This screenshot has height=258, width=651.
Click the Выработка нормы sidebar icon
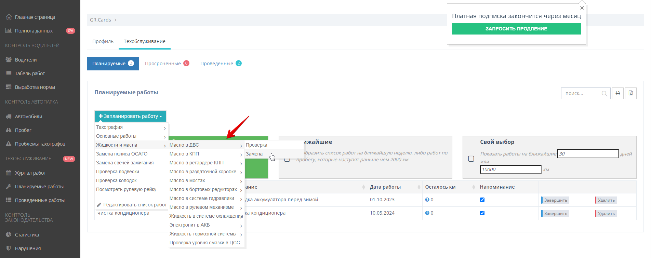pyautogui.click(x=9, y=87)
